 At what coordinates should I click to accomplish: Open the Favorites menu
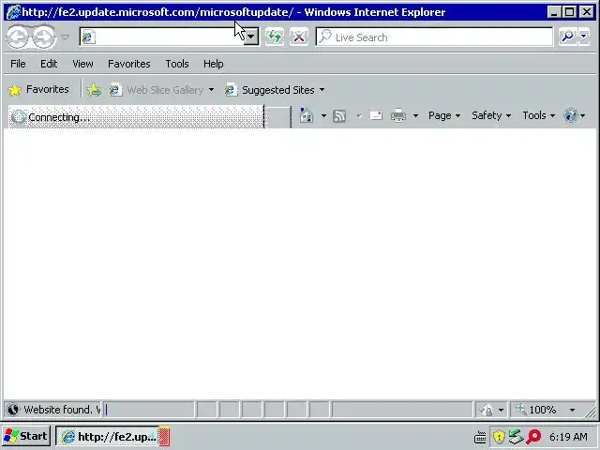pos(129,64)
